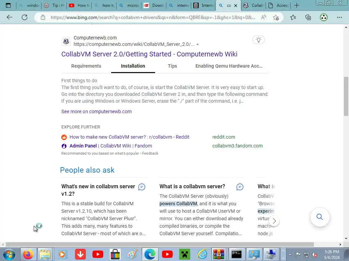Open the red download-arrow taskbar app

tap(80, 254)
